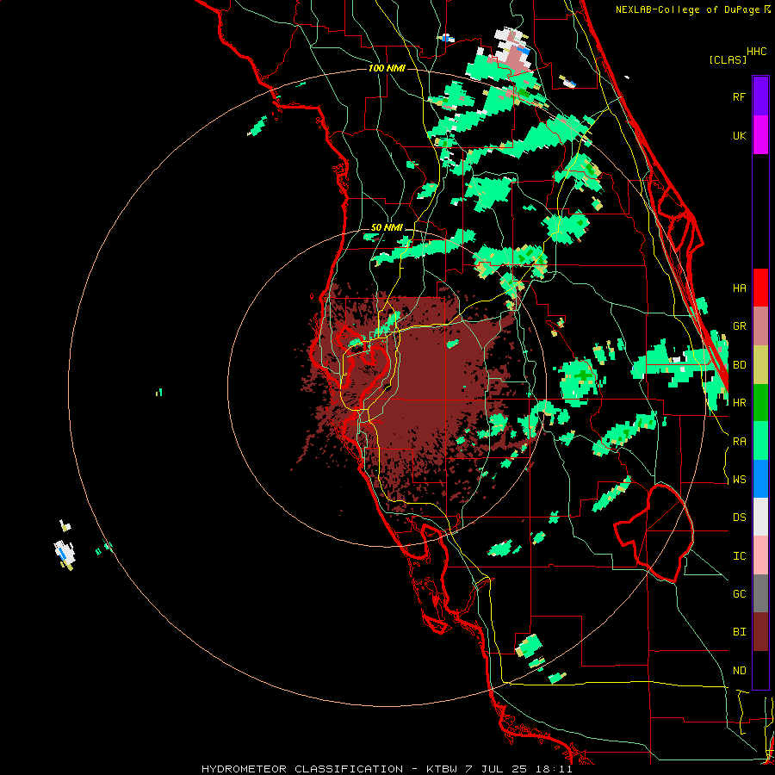The image size is (775, 775).
Task: Click the RA label in the legend
Action: [x=739, y=442]
